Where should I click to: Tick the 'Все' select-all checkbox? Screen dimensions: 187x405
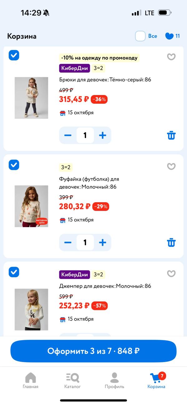tap(140, 36)
